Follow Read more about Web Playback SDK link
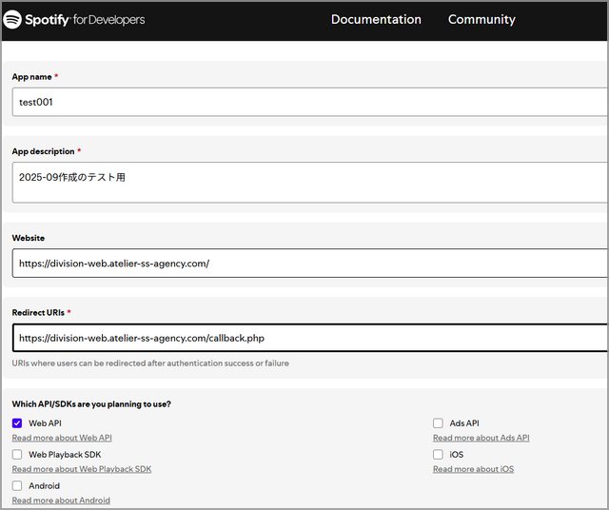 pos(81,469)
